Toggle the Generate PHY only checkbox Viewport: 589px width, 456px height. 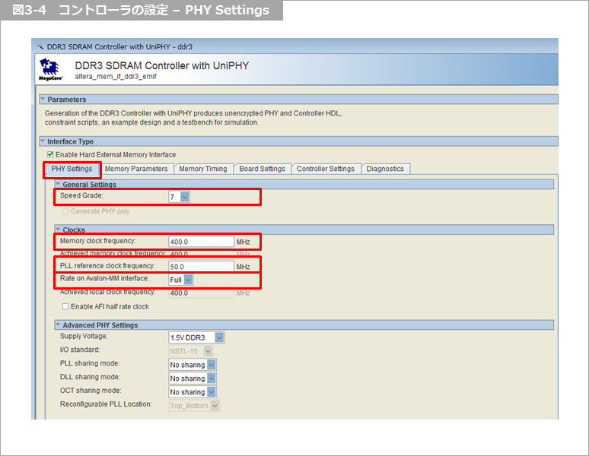coord(65,211)
